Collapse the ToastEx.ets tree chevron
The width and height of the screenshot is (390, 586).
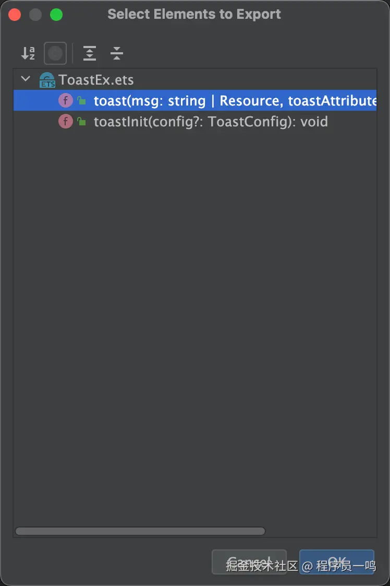26,79
